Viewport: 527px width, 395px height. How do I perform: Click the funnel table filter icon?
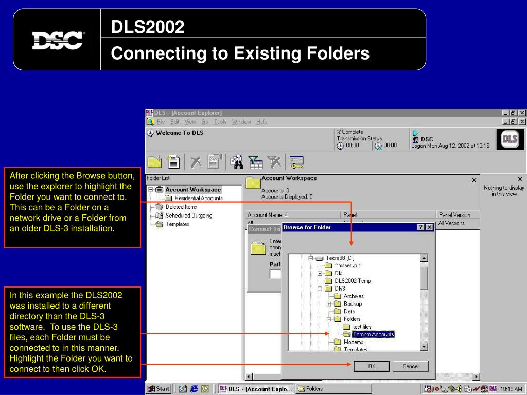coord(255,162)
